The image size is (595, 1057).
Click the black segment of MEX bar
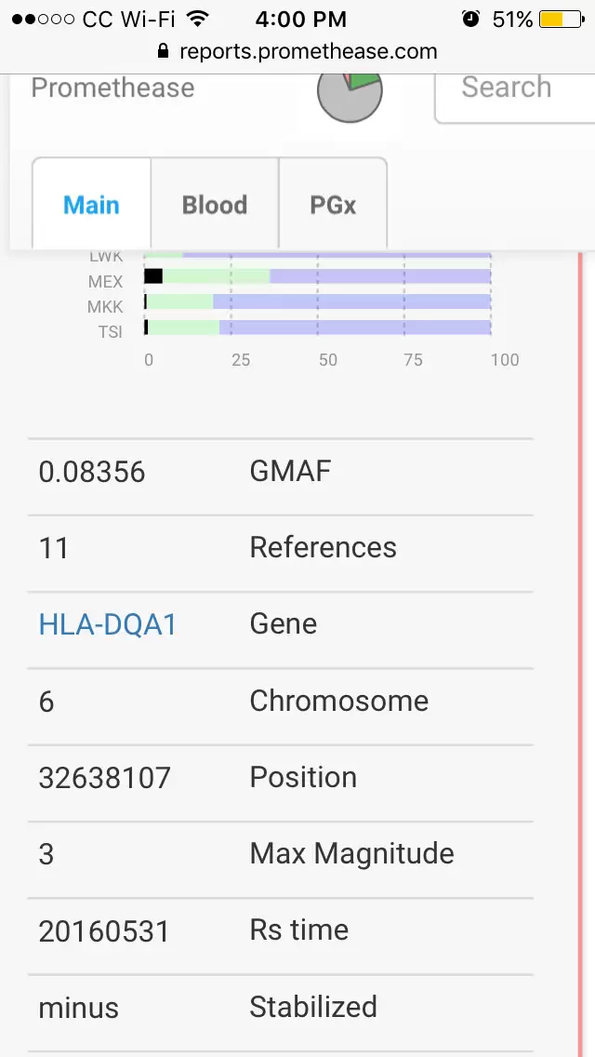tap(153, 276)
